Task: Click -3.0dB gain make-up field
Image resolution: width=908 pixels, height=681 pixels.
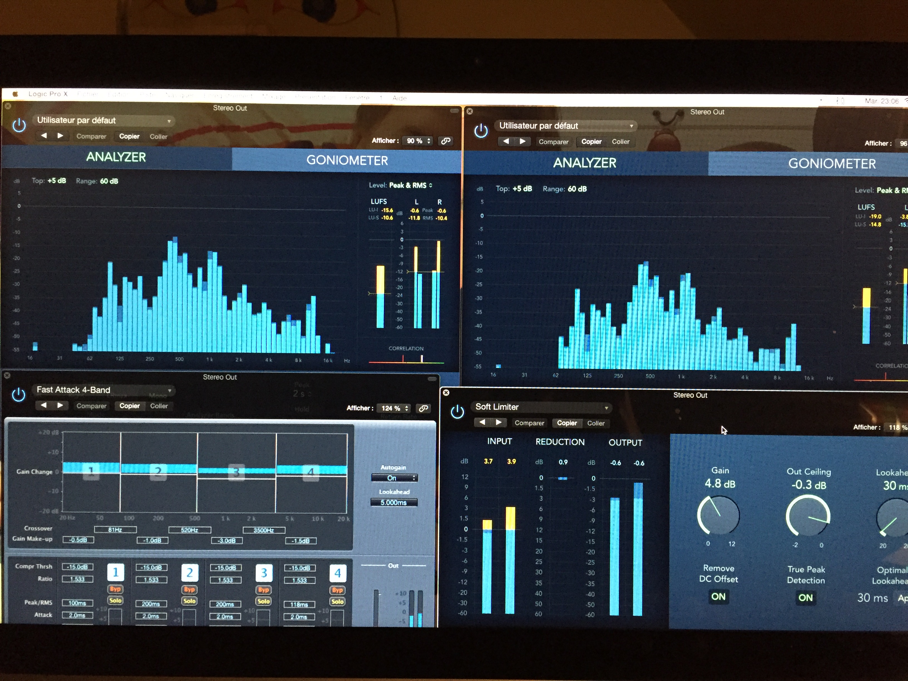Action: click(227, 541)
